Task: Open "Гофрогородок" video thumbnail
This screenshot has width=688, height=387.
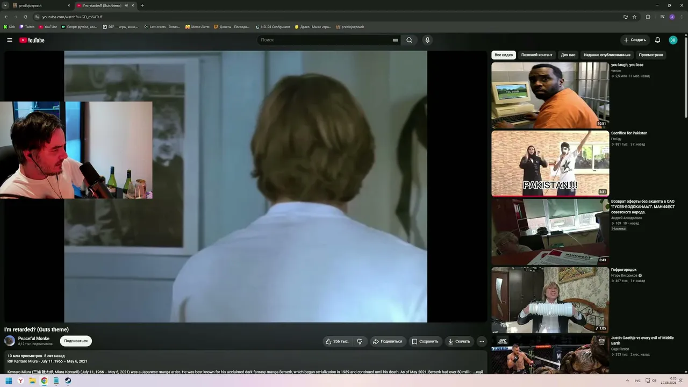Action: tap(550, 300)
